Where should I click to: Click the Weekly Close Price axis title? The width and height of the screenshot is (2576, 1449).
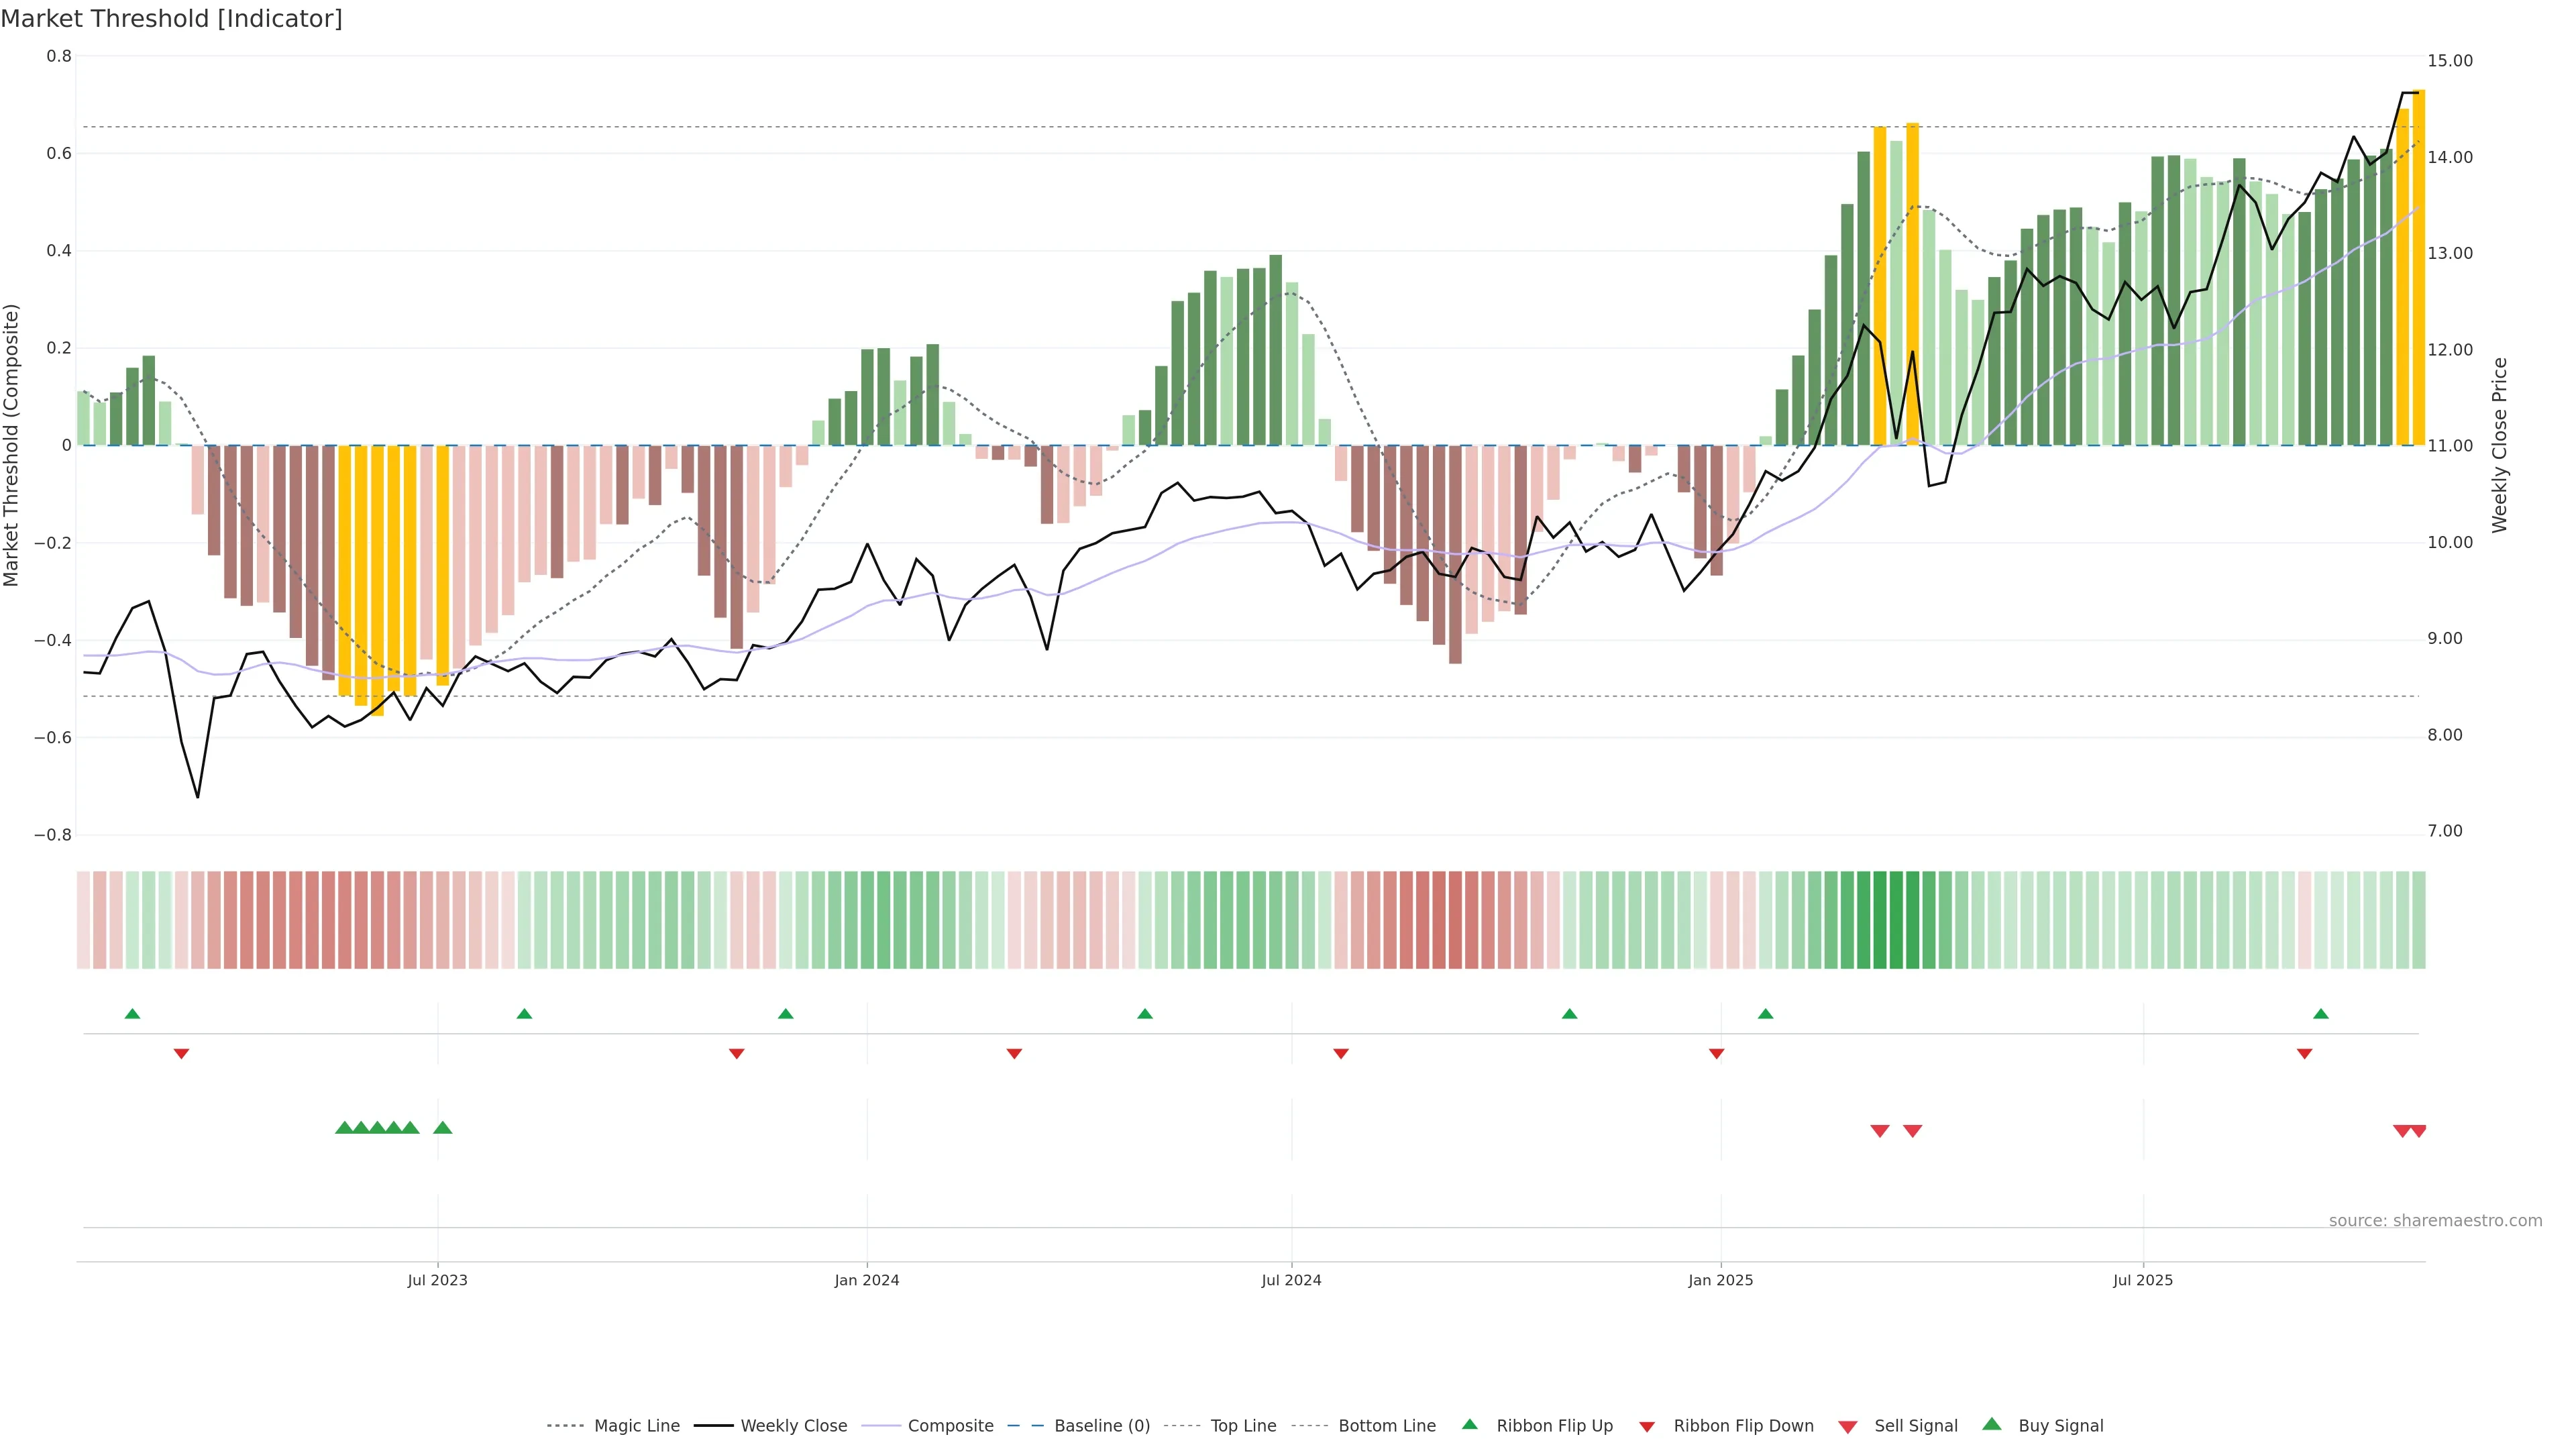pos(2500,445)
